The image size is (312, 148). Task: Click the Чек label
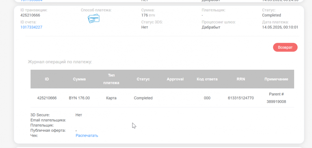[34, 136]
